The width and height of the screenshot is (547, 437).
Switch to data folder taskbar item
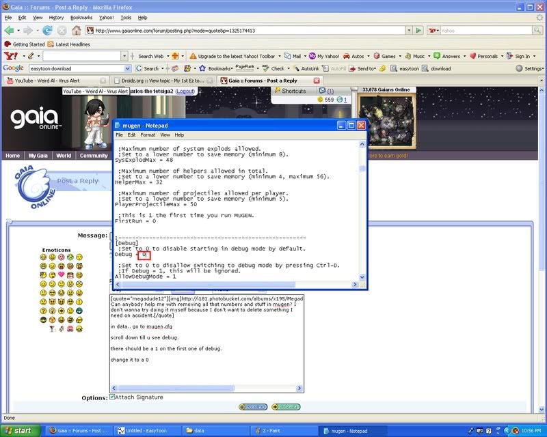pyautogui.click(x=216, y=431)
